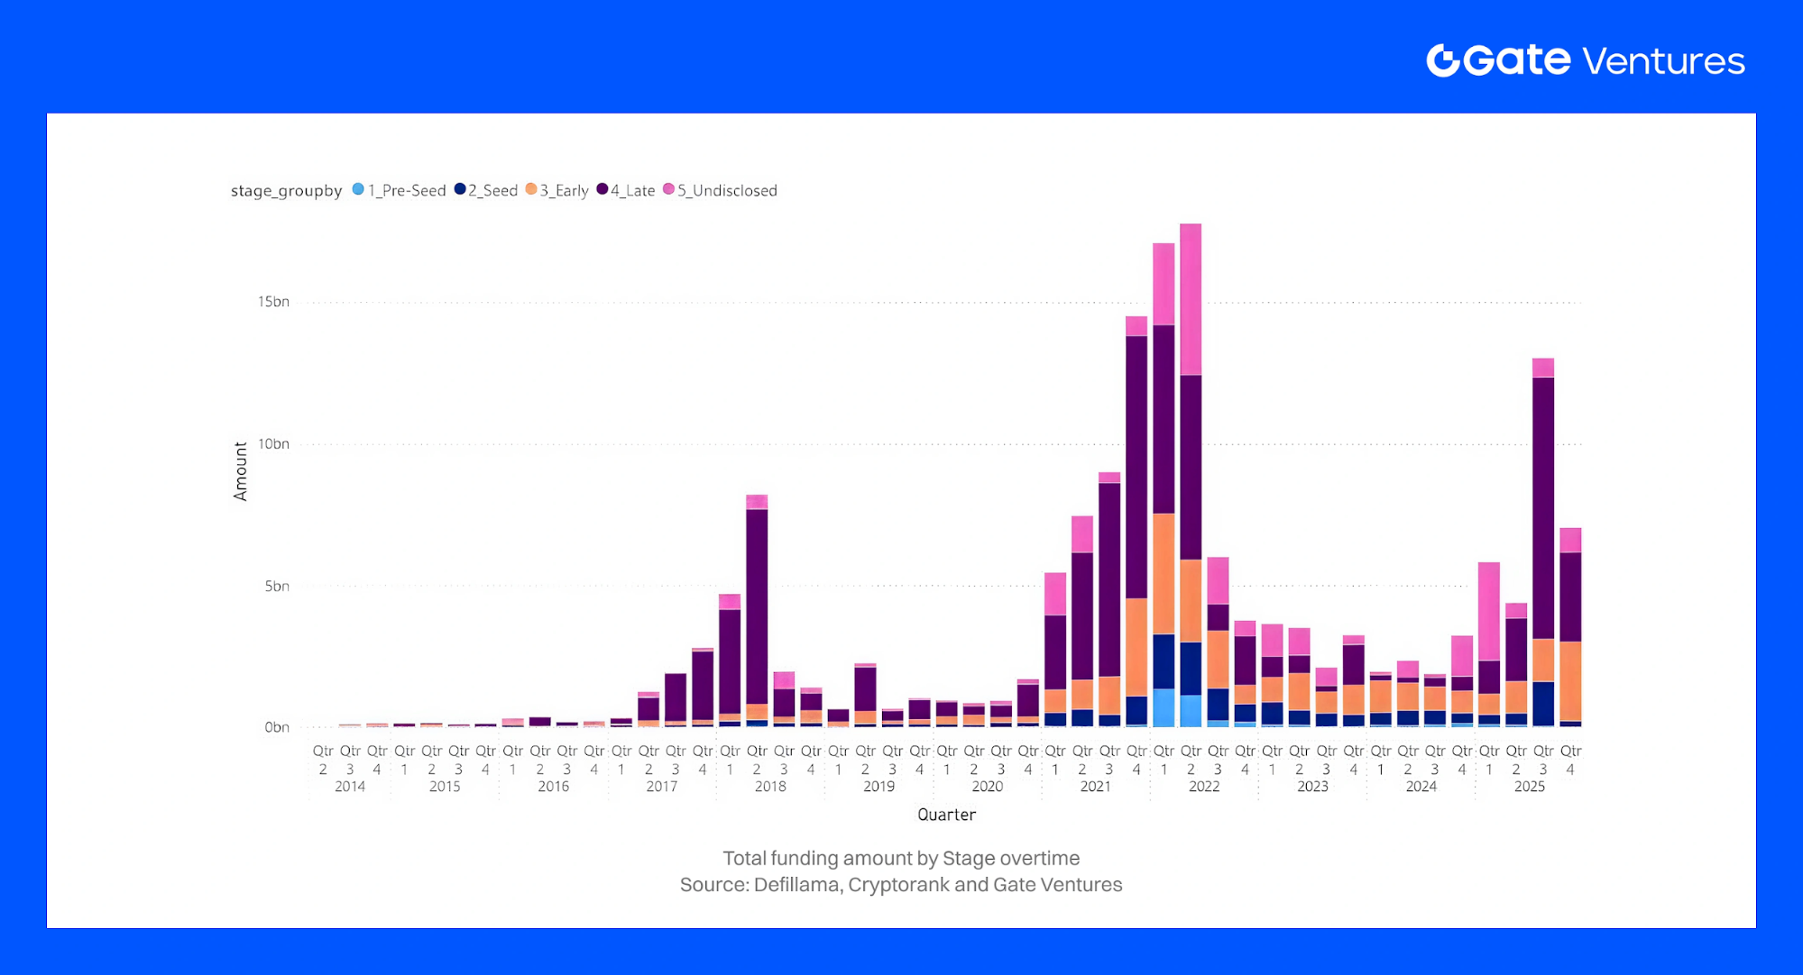Click the Quarter axis title
Viewport: 1803px width, 975px height.
[x=946, y=815]
